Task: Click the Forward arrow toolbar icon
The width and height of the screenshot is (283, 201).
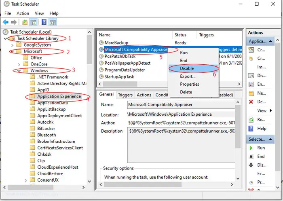Action: click(14, 22)
